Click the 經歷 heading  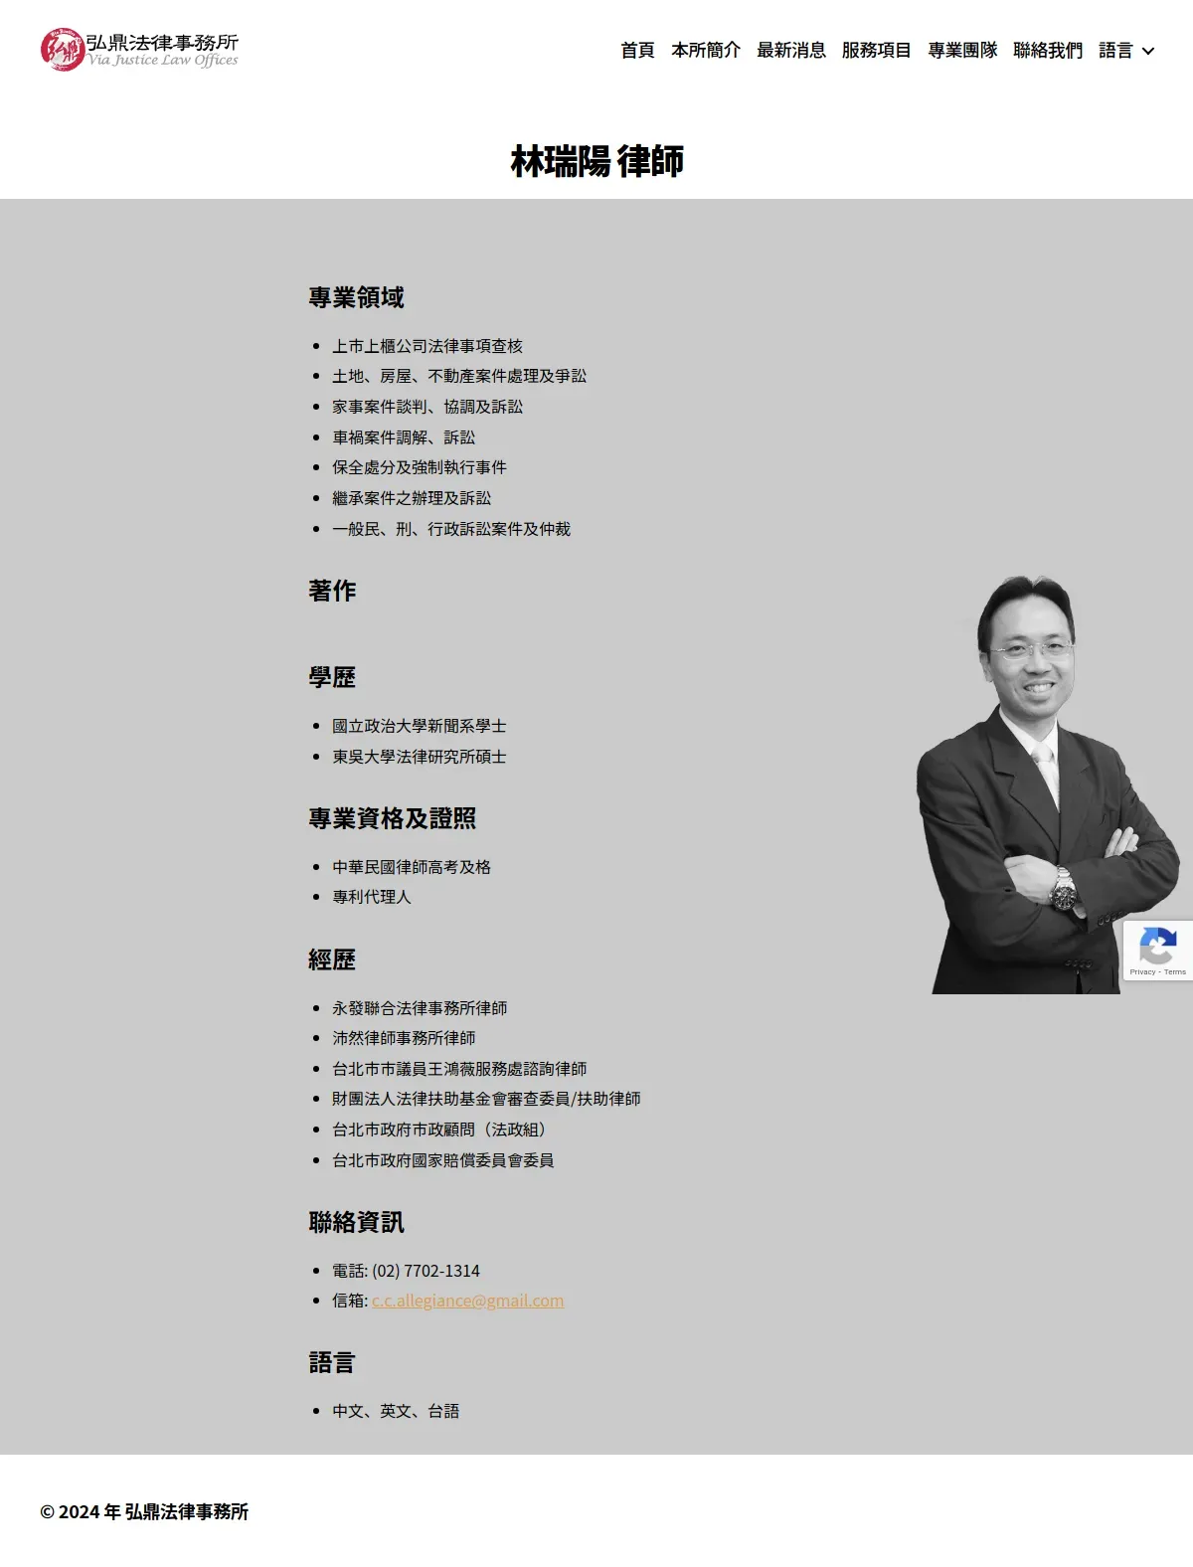pos(332,959)
